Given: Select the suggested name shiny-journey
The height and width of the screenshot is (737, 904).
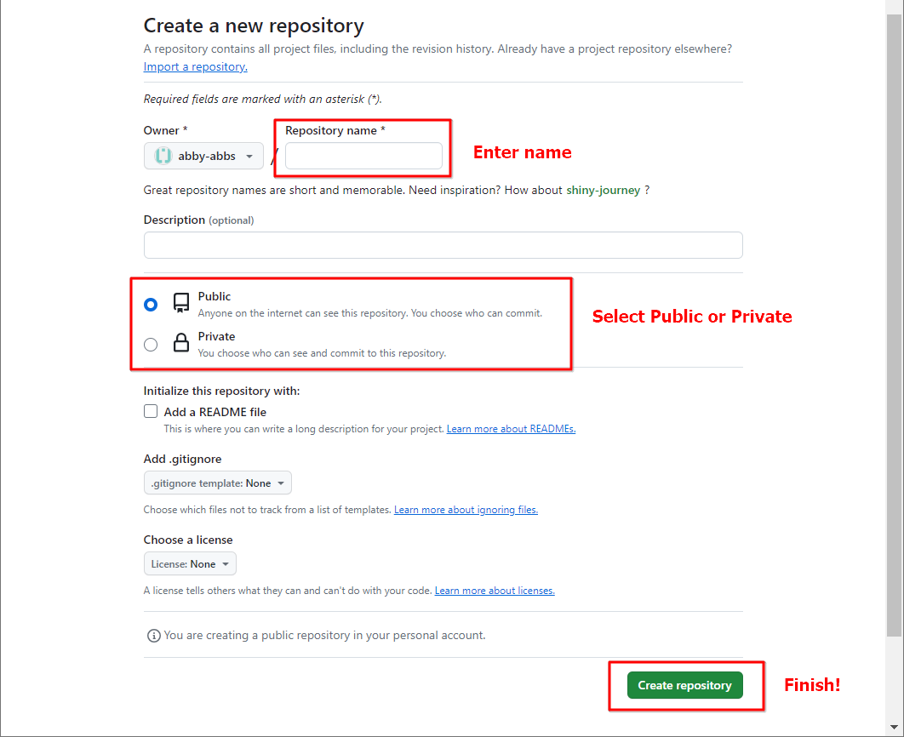Looking at the screenshot, I should pos(604,190).
